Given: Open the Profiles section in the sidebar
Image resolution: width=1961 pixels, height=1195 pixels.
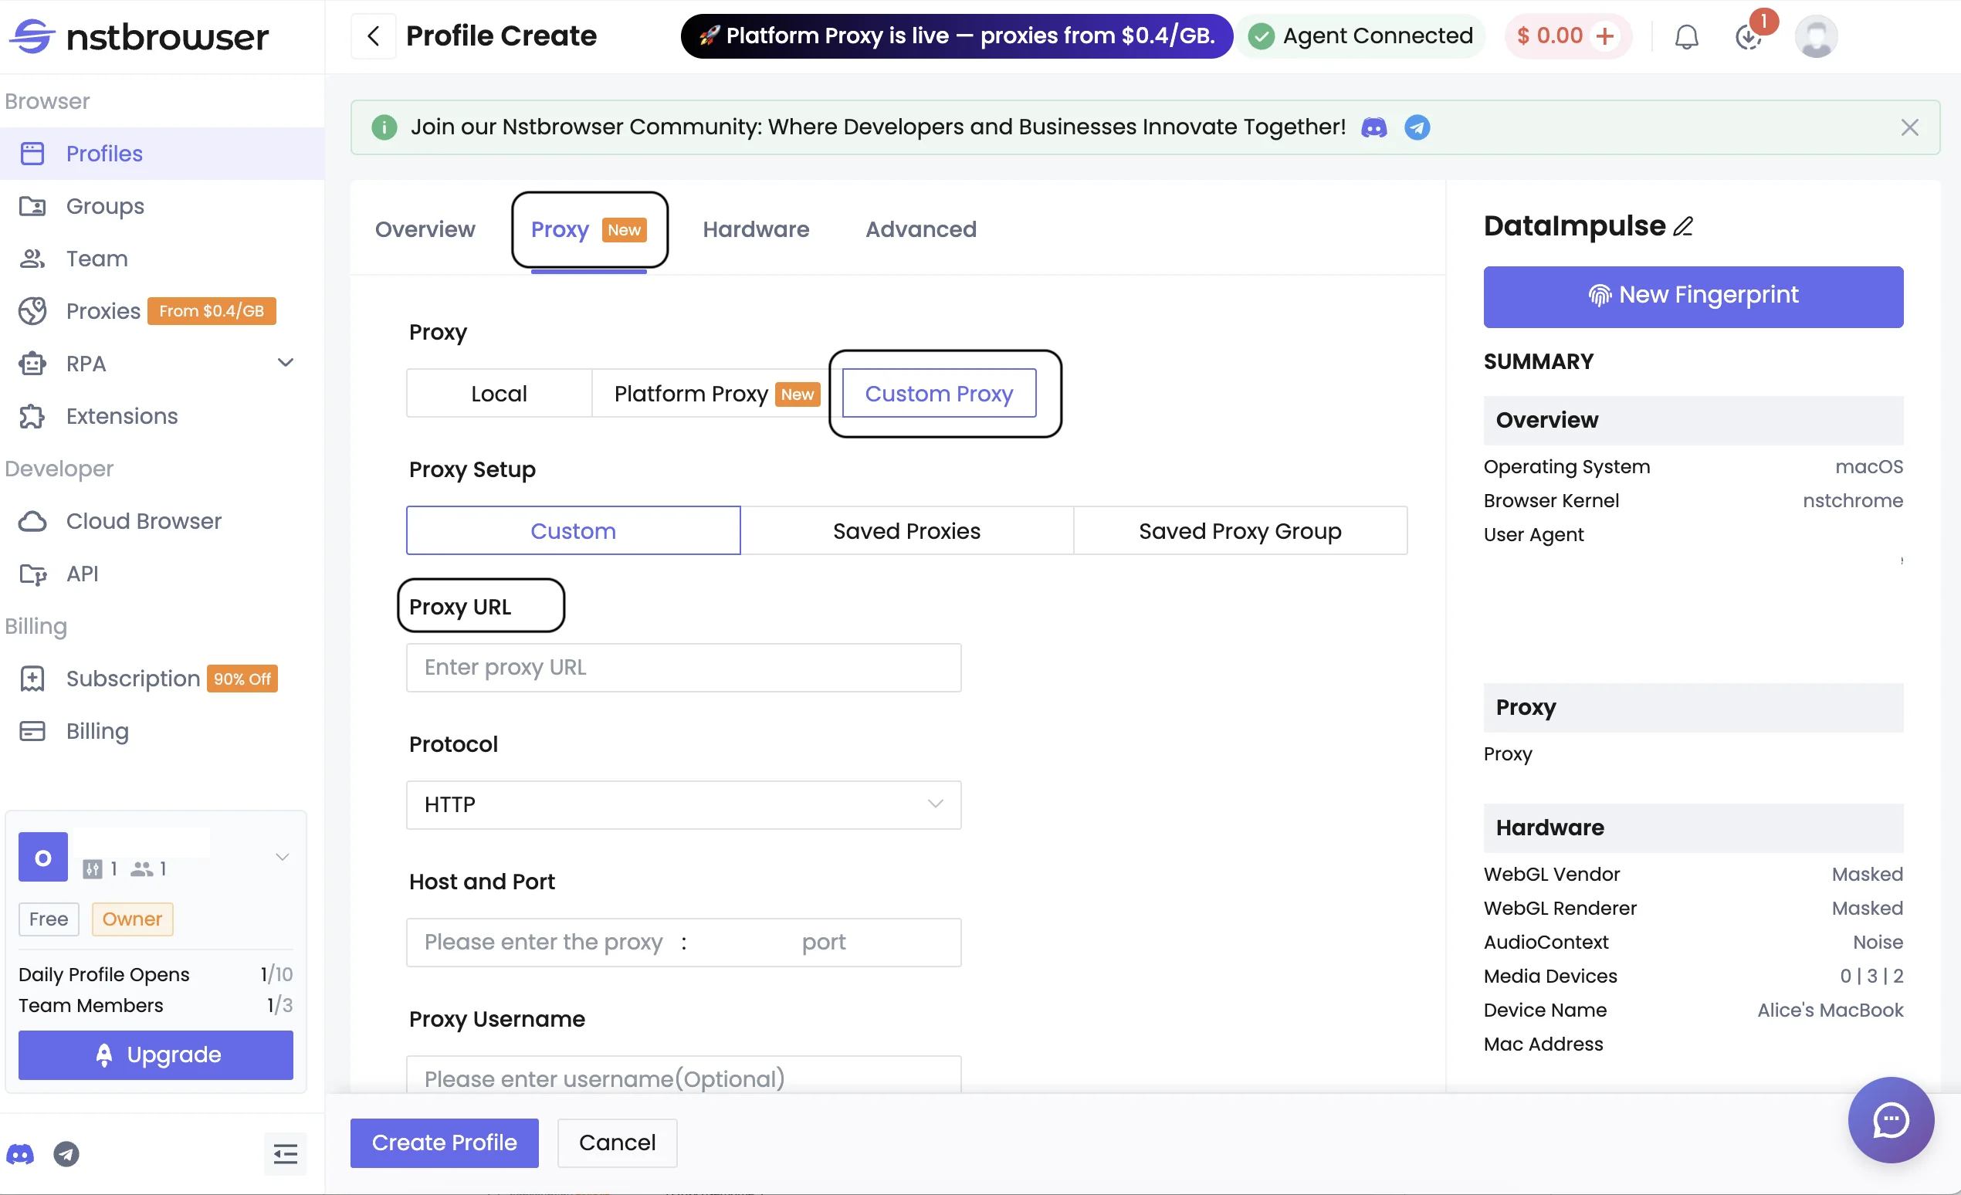Looking at the screenshot, I should pos(103,153).
